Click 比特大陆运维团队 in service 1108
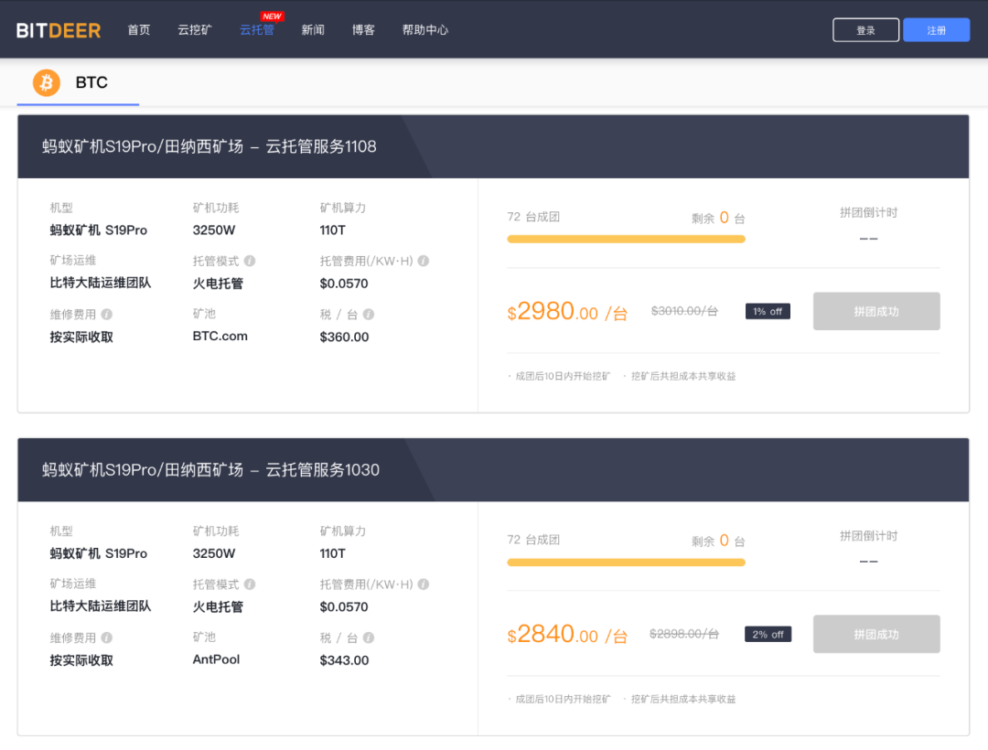The image size is (988, 750). coord(101,283)
